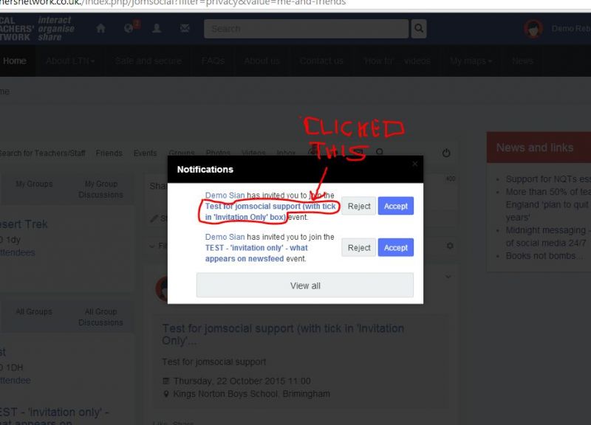This screenshot has width=591, height=425.
Task: Reject the 'invitation only' newsfeed event invitation
Action: 359,247
